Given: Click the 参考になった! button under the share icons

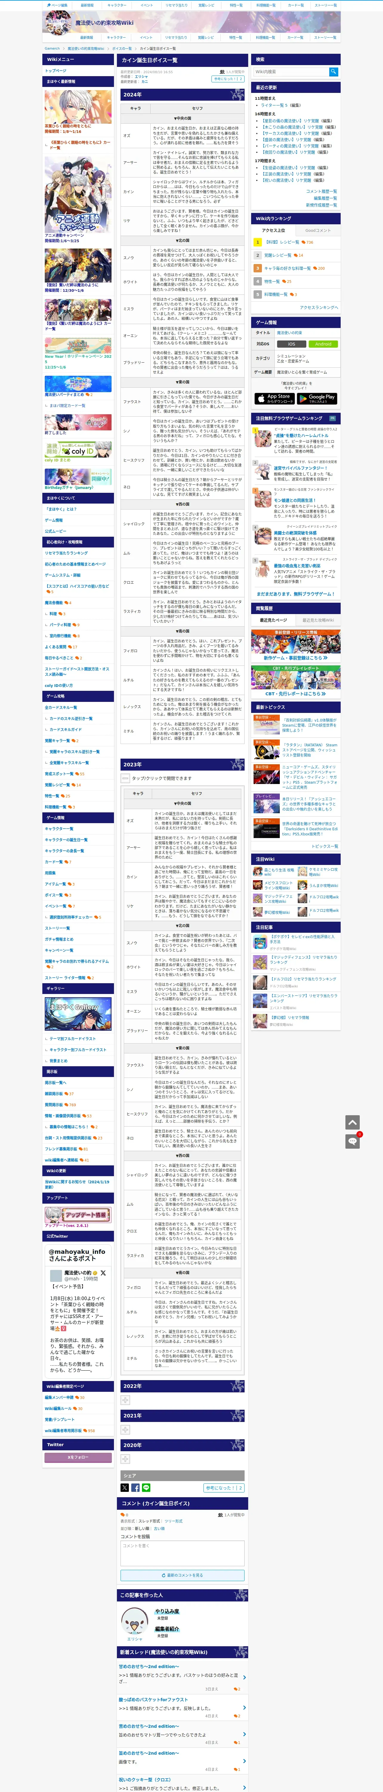Looking at the screenshot, I should coord(223,1487).
